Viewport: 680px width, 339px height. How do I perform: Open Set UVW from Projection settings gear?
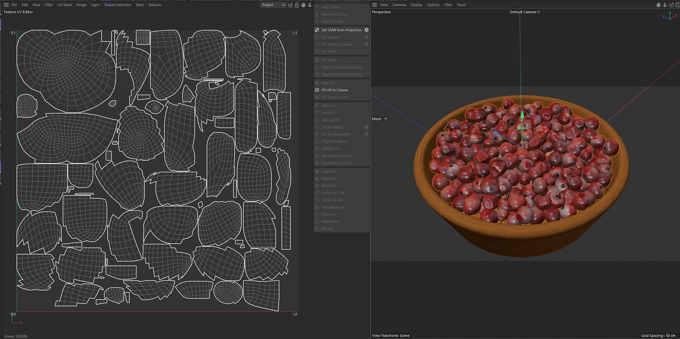(366, 30)
